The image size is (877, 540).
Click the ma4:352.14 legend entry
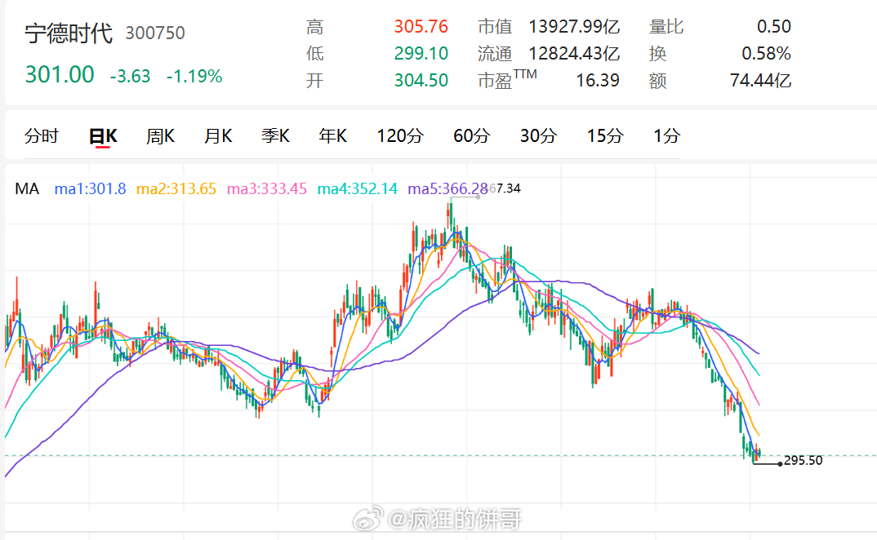point(358,188)
